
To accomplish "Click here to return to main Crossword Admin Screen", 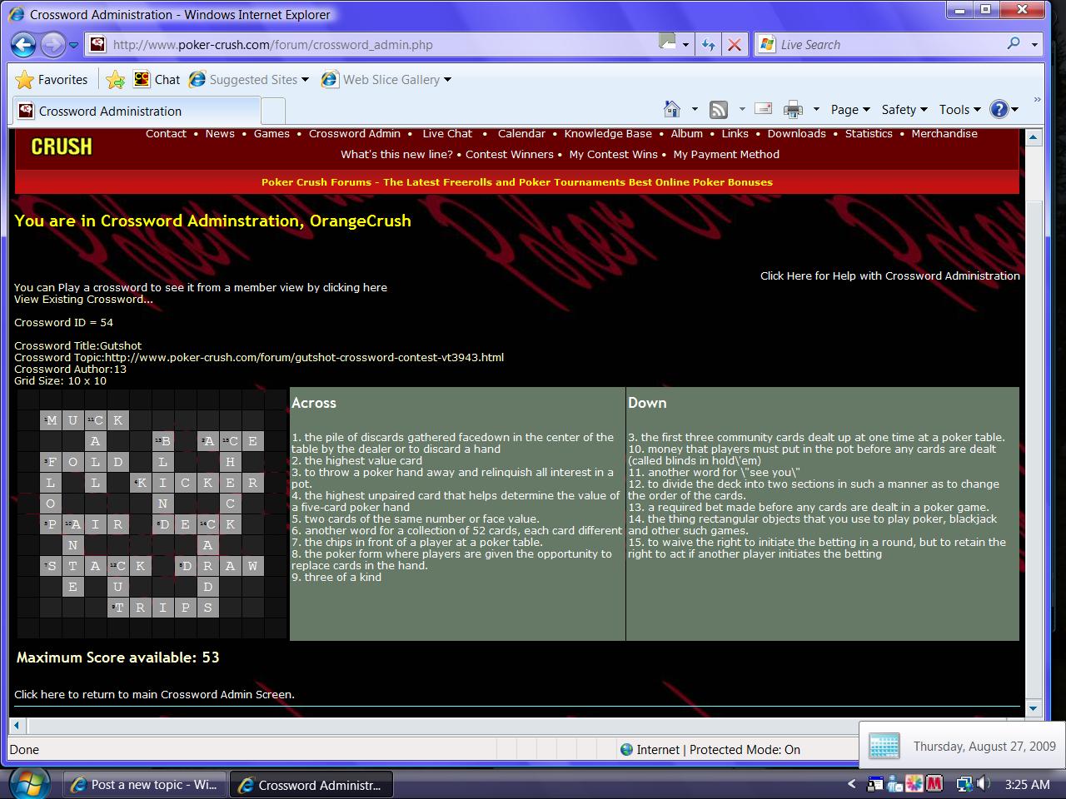I will [154, 694].
